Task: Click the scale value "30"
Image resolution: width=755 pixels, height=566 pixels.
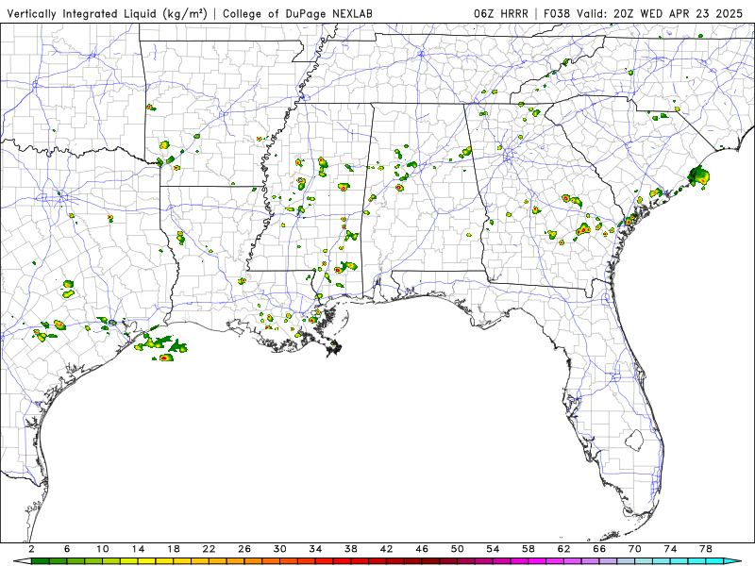Action: (x=280, y=549)
